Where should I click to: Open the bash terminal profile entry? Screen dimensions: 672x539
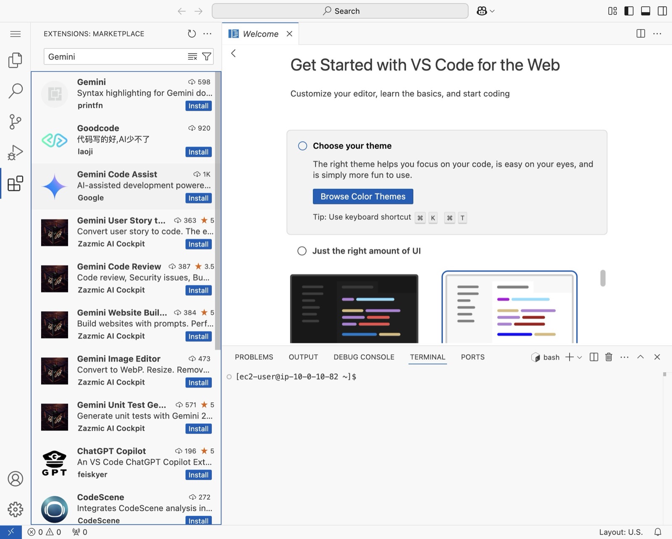click(545, 357)
